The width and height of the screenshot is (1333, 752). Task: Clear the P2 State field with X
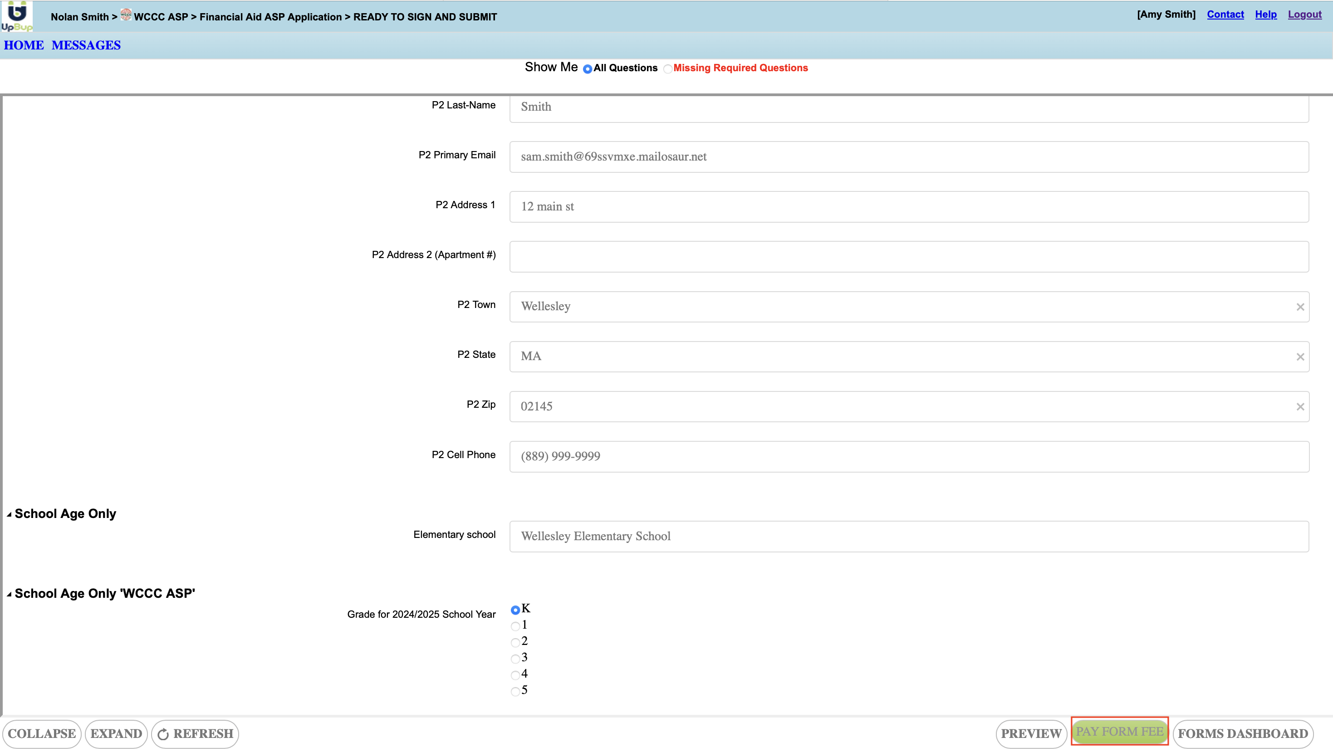1300,357
